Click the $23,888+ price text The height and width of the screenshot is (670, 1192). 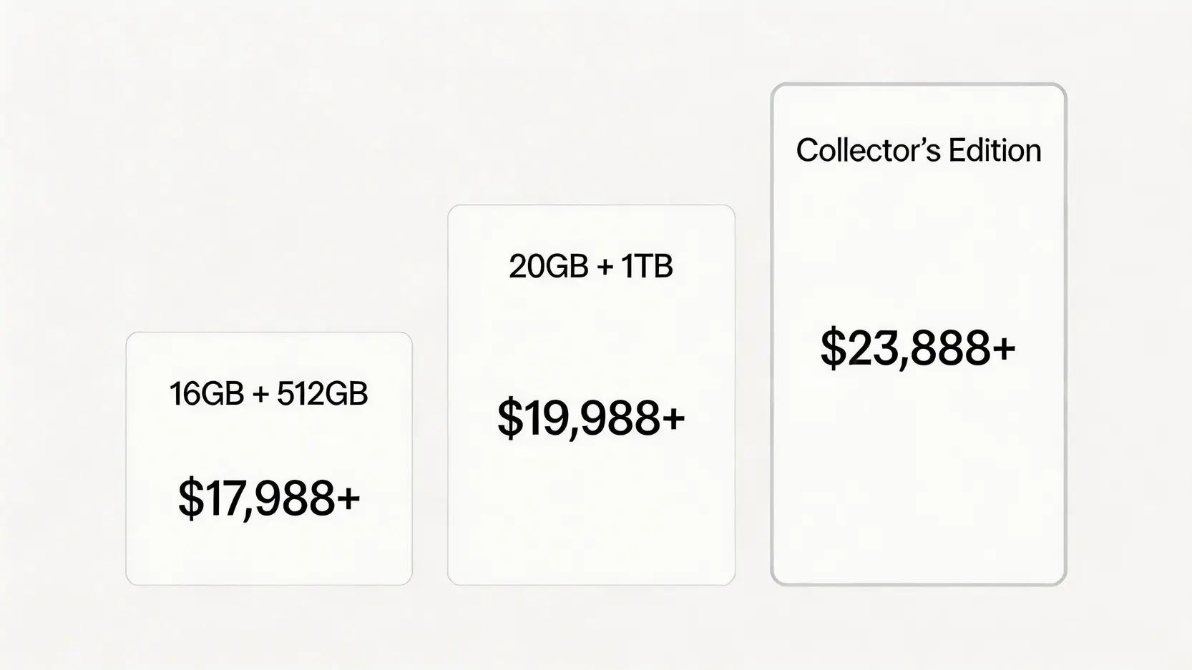[x=918, y=348]
